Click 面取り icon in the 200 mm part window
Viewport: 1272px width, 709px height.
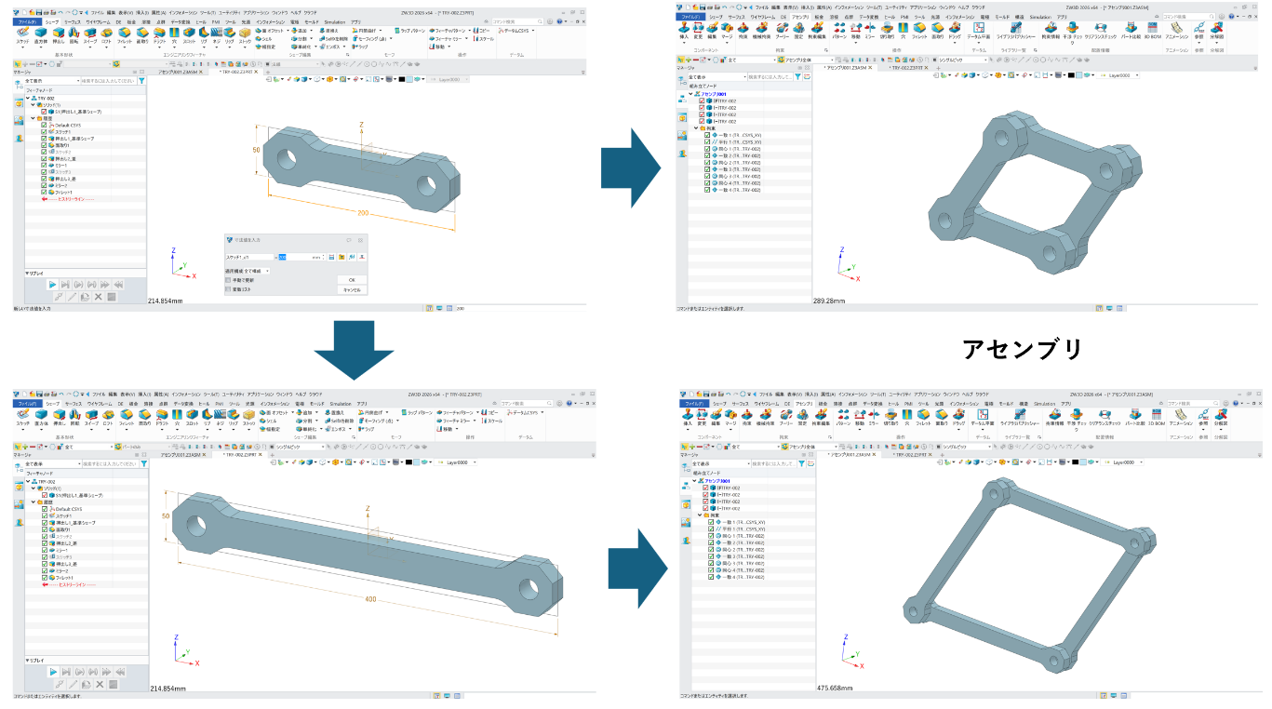pyautogui.click(x=142, y=33)
